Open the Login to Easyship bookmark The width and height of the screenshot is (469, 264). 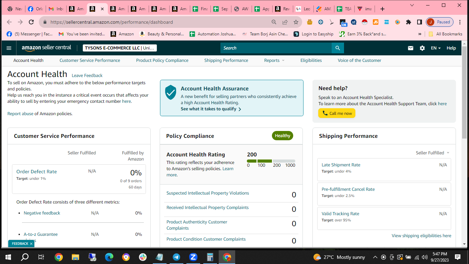(313, 34)
